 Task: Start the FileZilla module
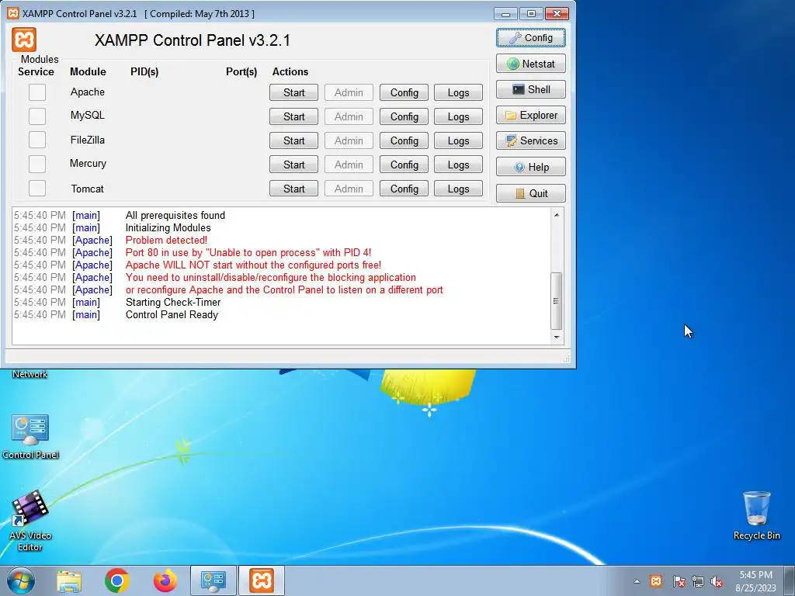[x=293, y=141]
